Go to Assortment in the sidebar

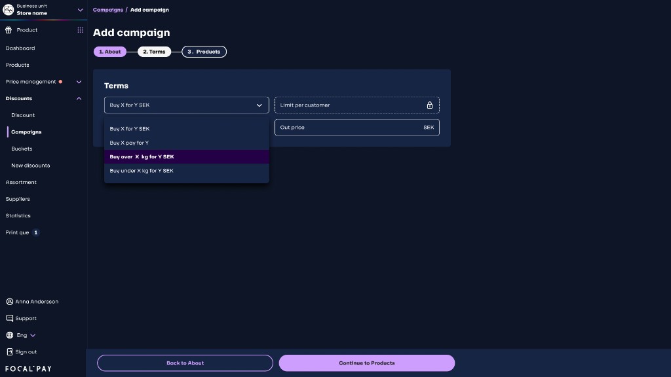[x=21, y=182]
